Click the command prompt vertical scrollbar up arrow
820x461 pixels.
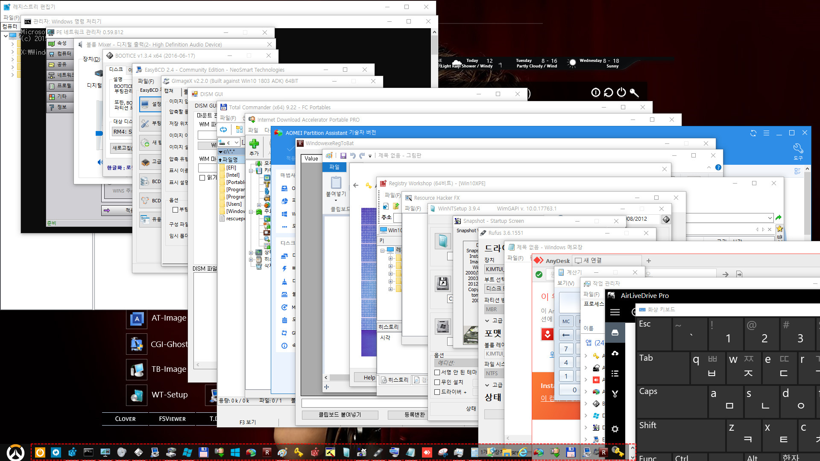(x=434, y=32)
